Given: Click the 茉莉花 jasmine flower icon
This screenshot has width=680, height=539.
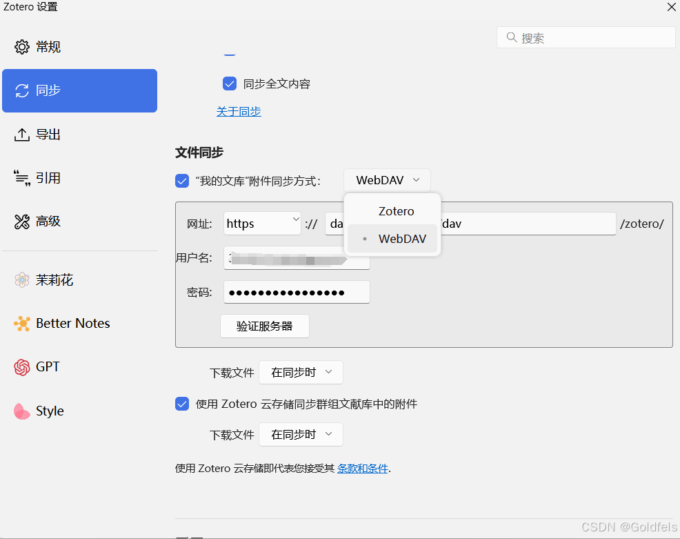Looking at the screenshot, I should 22,280.
